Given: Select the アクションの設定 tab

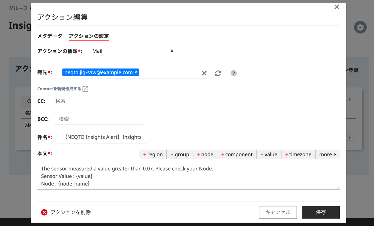Looking at the screenshot, I should click(x=89, y=36).
